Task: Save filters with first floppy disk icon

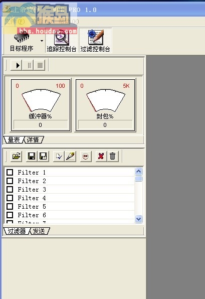Action: (x=32, y=157)
